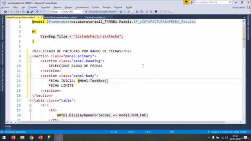This screenshot has width=251, height=141.
Task: Click the editor split window icon
Action: [244, 21]
